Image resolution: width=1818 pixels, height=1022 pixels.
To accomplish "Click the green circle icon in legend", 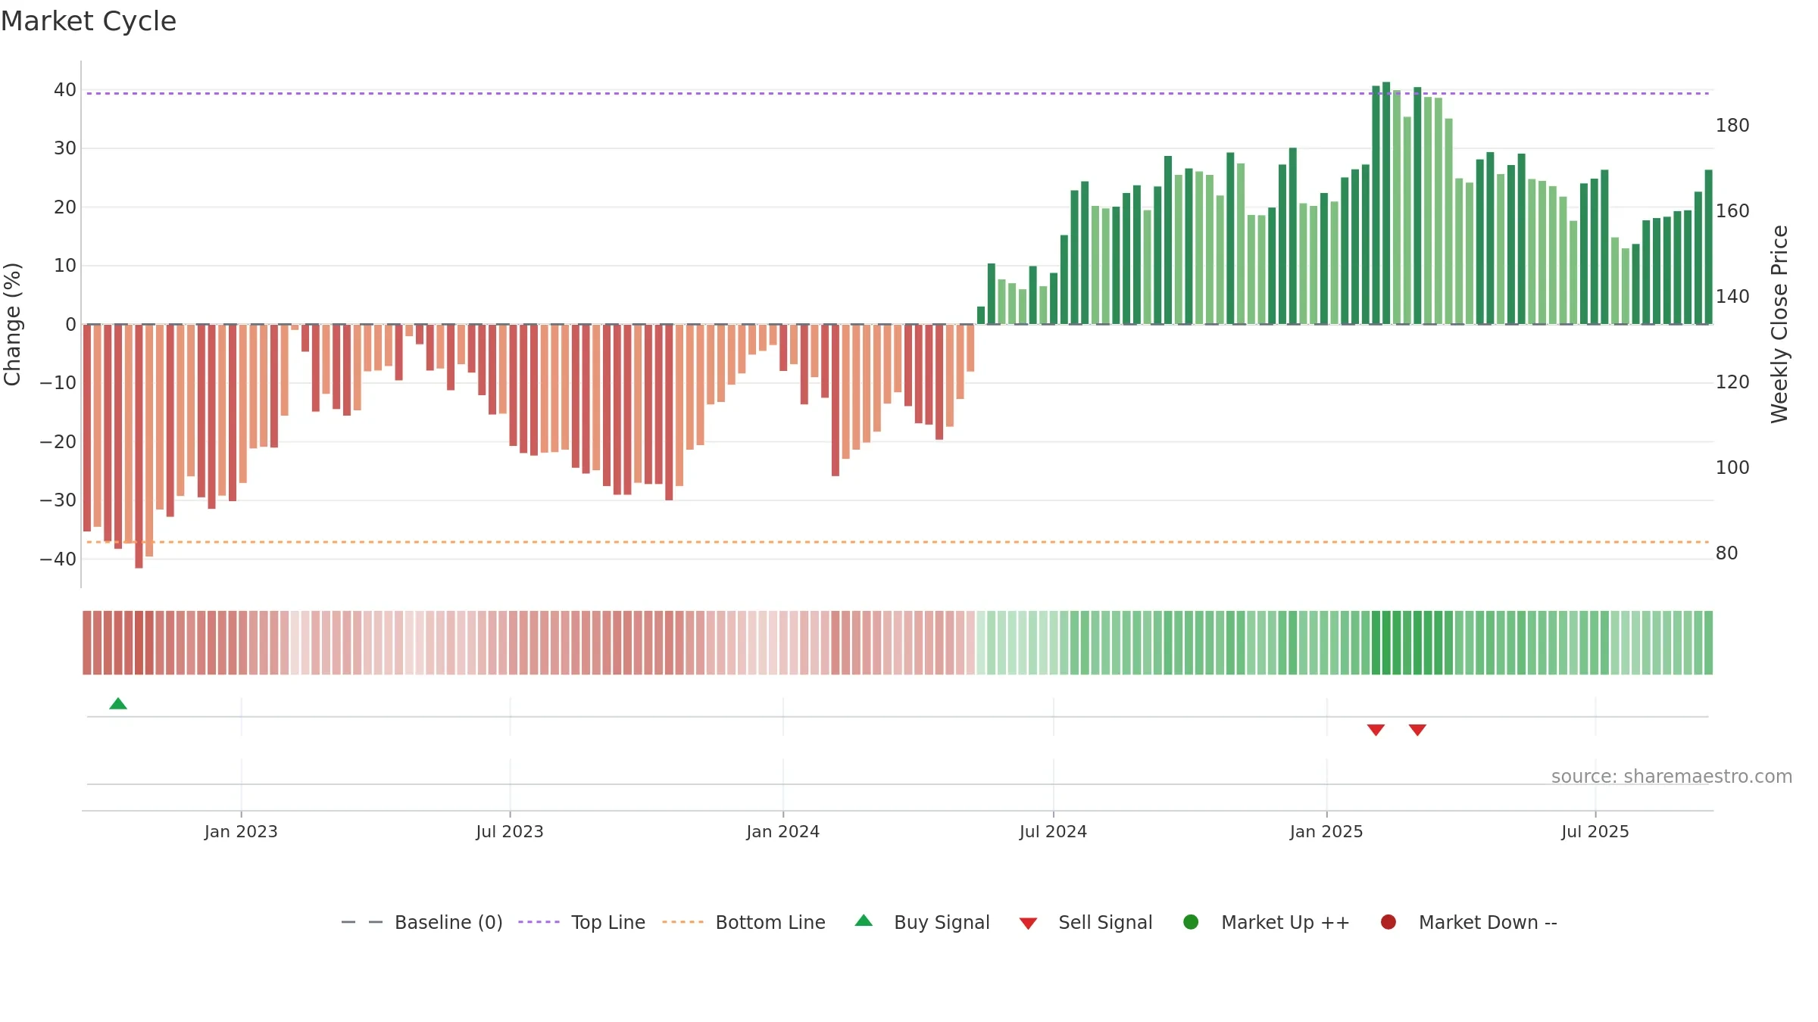I will click(1191, 922).
